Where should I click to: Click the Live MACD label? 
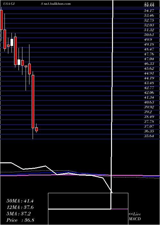pos(135,217)
